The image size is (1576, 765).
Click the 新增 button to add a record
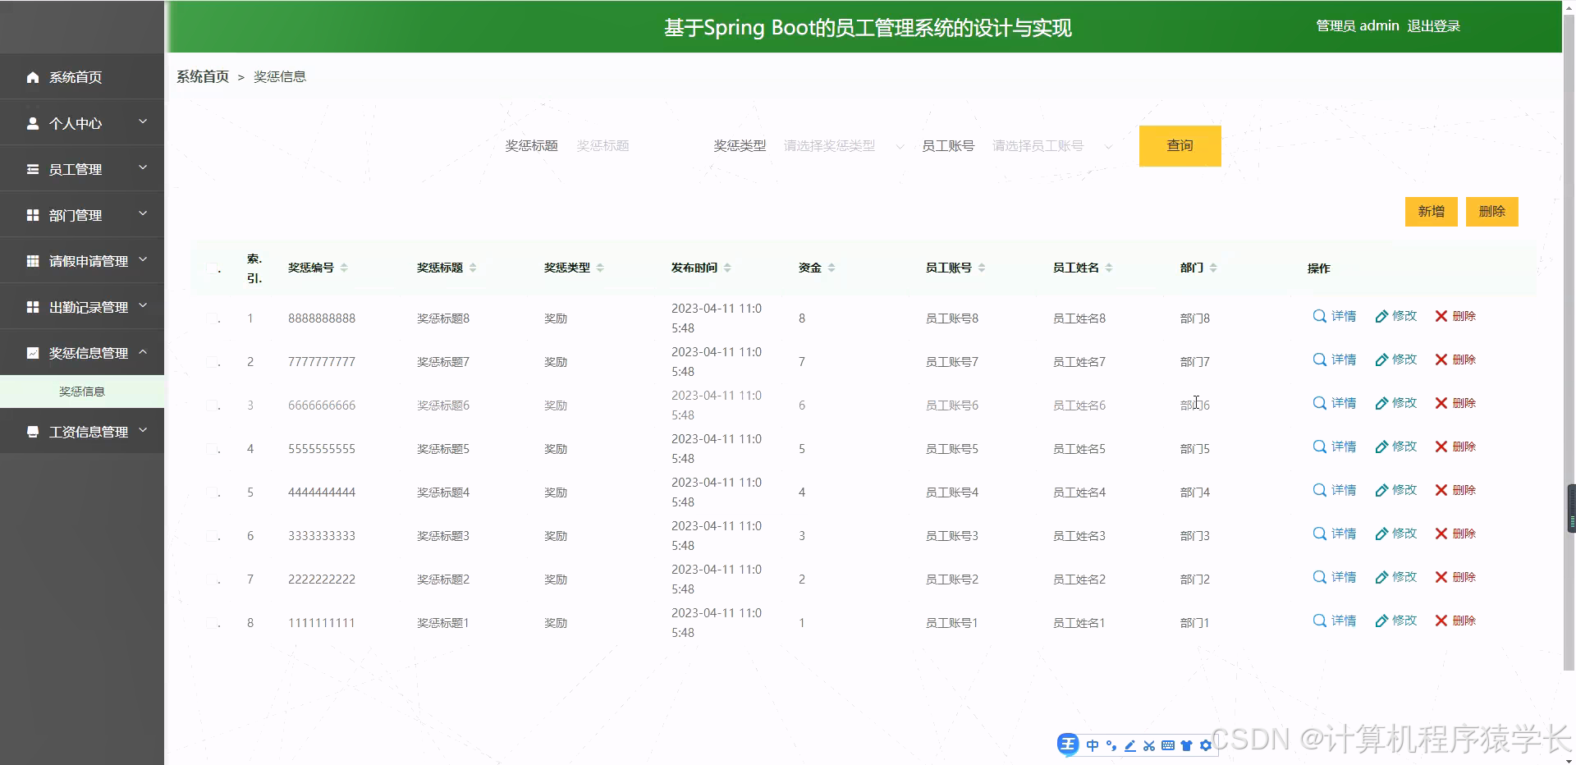click(x=1431, y=211)
